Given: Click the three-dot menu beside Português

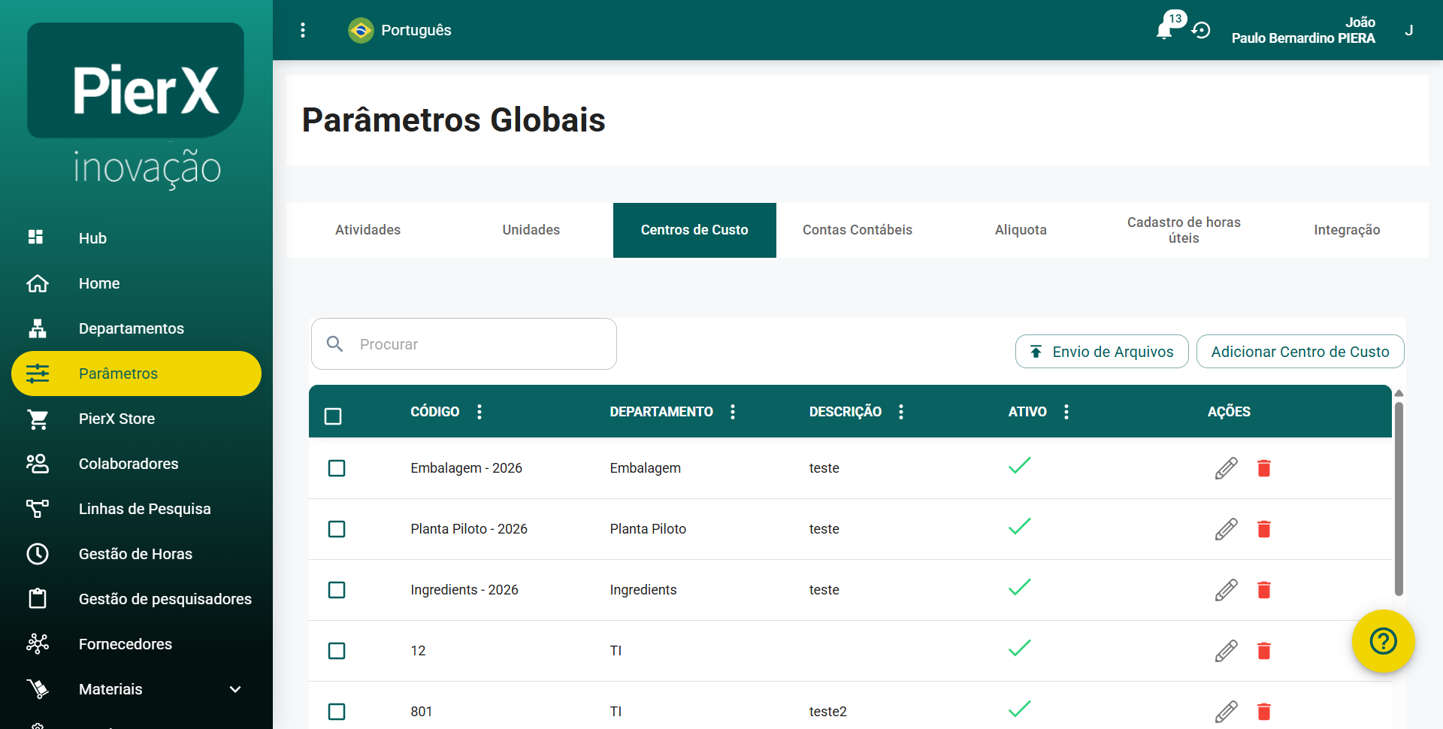Looking at the screenshot, I should tap(303, 30).
